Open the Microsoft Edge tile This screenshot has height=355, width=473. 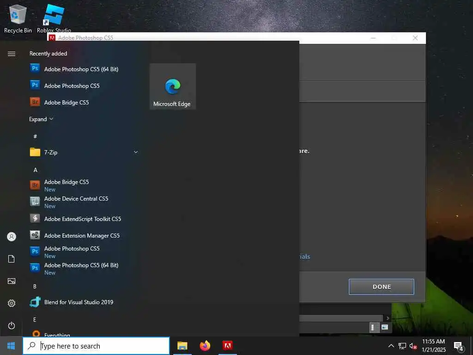coord(173,86)
